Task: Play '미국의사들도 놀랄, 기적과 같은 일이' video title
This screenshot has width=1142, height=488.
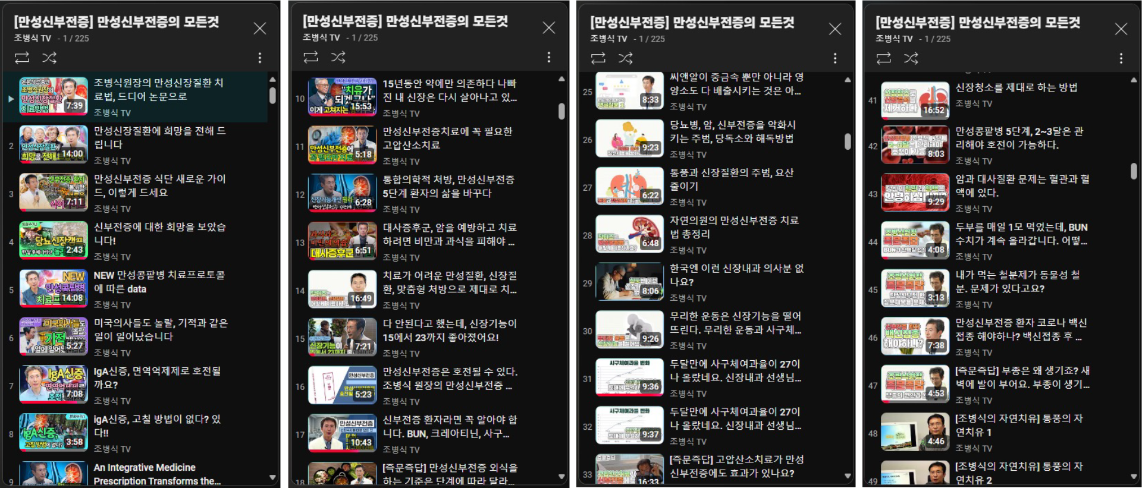Action: click(161, 329)
